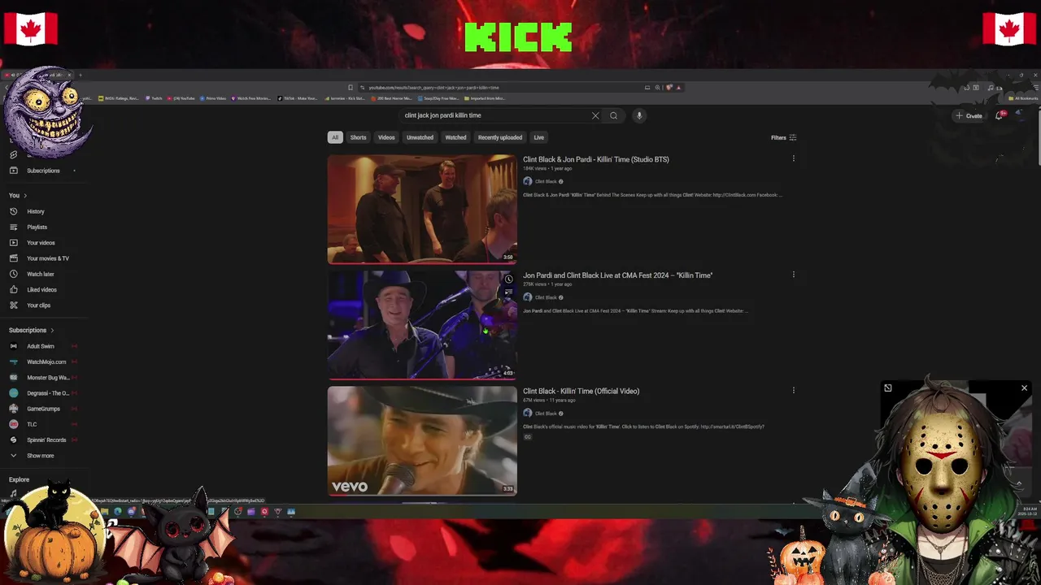The image size is (1041, 585).
Task: Open Playlists in sidebar
Action: pos(37,227)
